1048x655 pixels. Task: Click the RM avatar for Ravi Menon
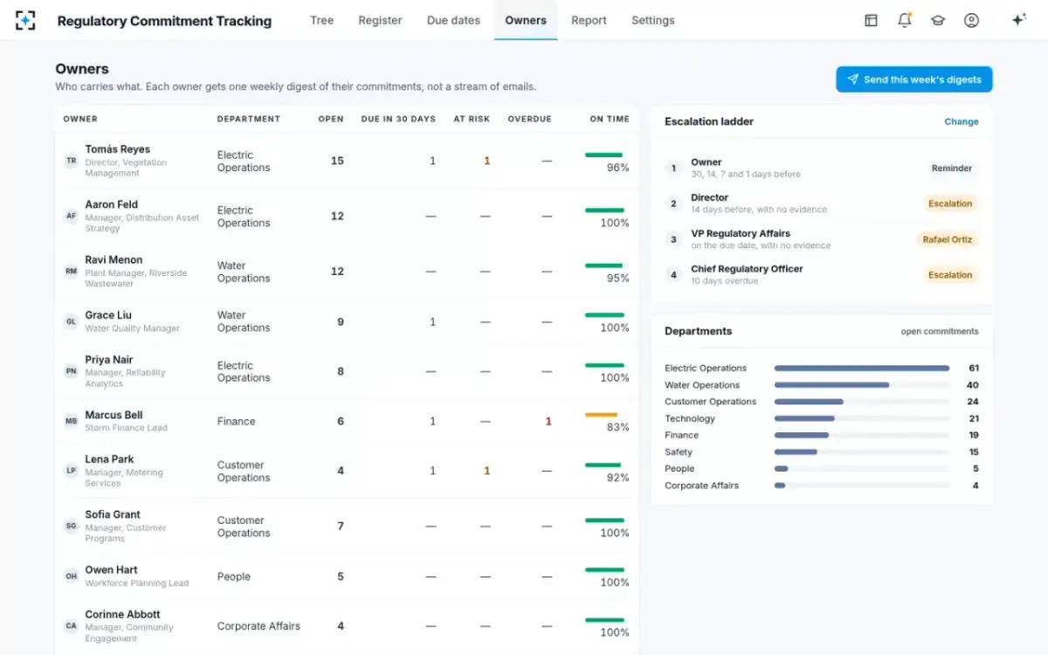pos(72,272)
